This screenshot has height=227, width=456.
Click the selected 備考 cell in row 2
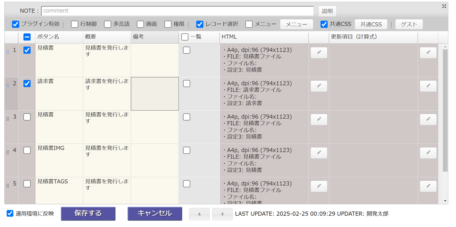point(155,94)
